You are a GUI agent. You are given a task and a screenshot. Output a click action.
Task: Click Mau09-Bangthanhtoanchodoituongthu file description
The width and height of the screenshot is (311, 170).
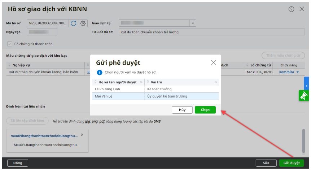pos(47,145)
